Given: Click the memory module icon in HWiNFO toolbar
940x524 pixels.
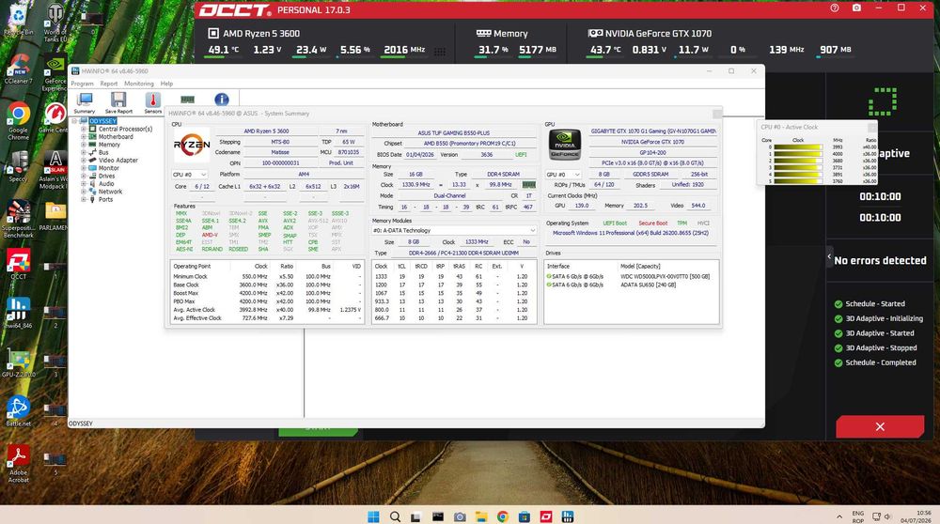Looking at the screenshot, I should point(187,100).
